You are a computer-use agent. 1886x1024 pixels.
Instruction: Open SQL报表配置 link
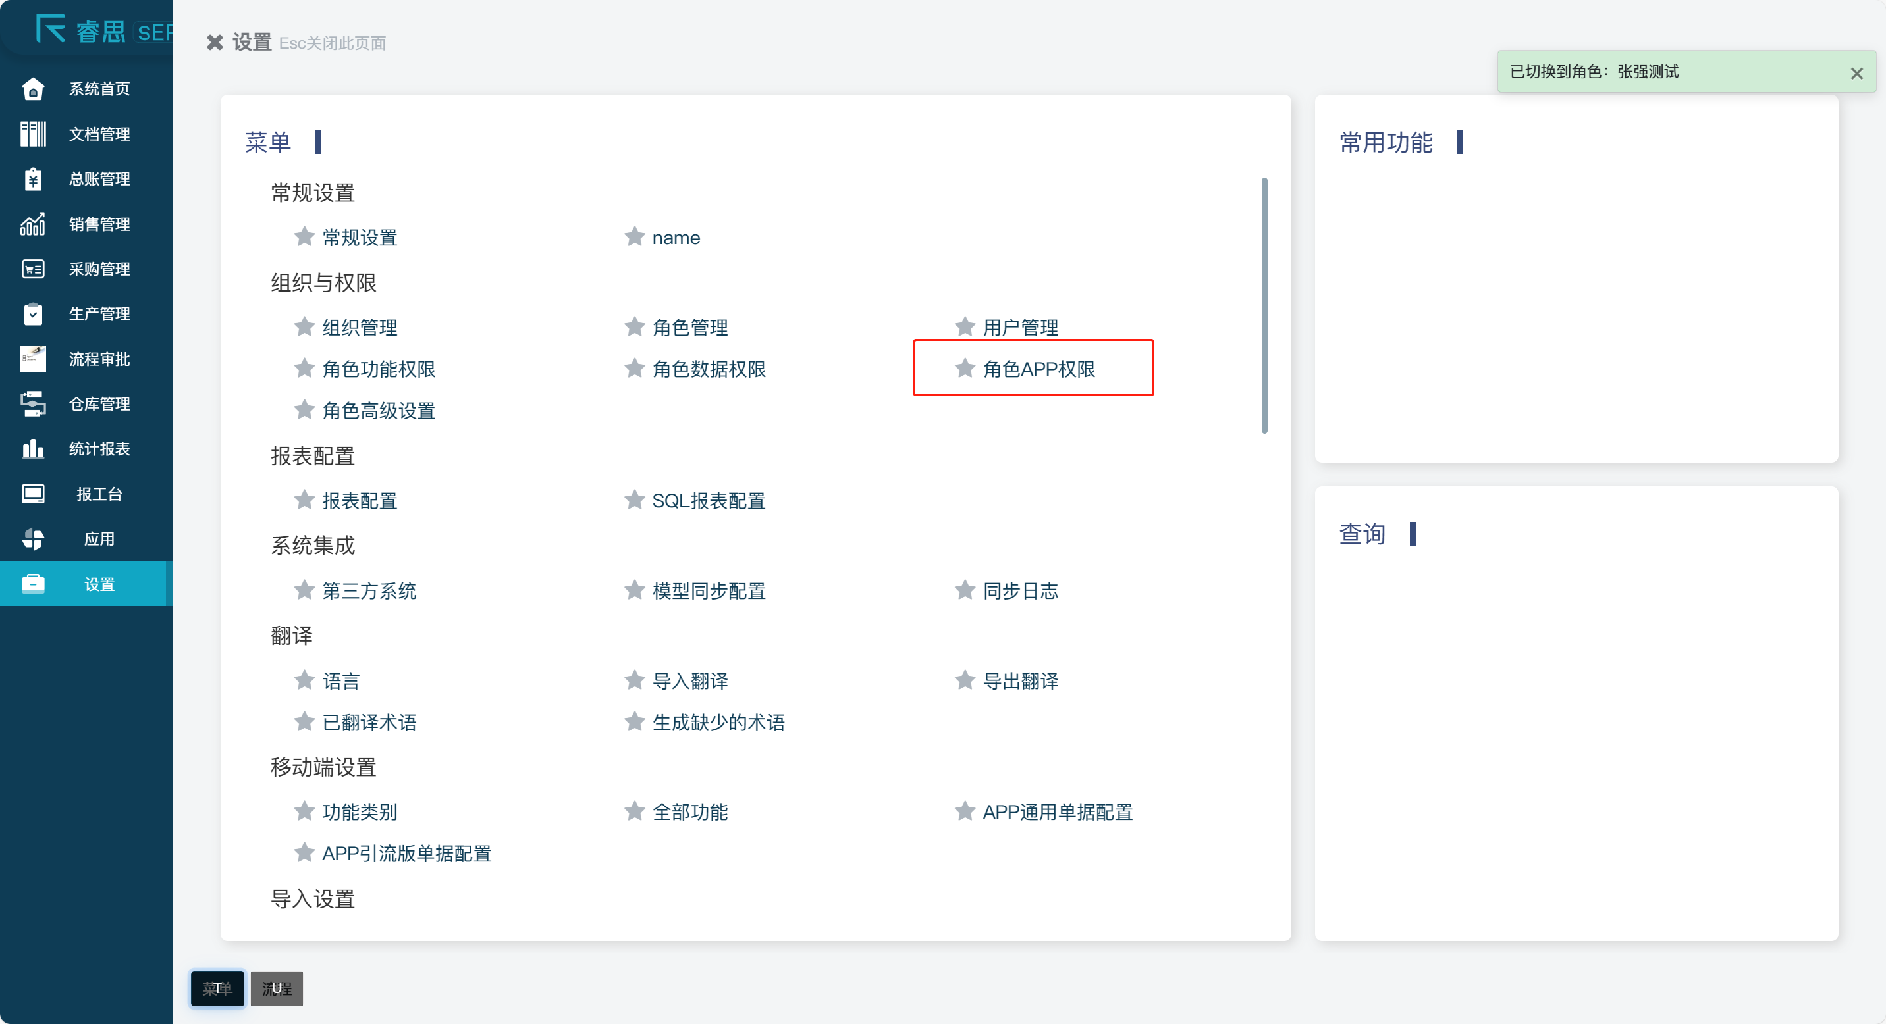(708, 501)
